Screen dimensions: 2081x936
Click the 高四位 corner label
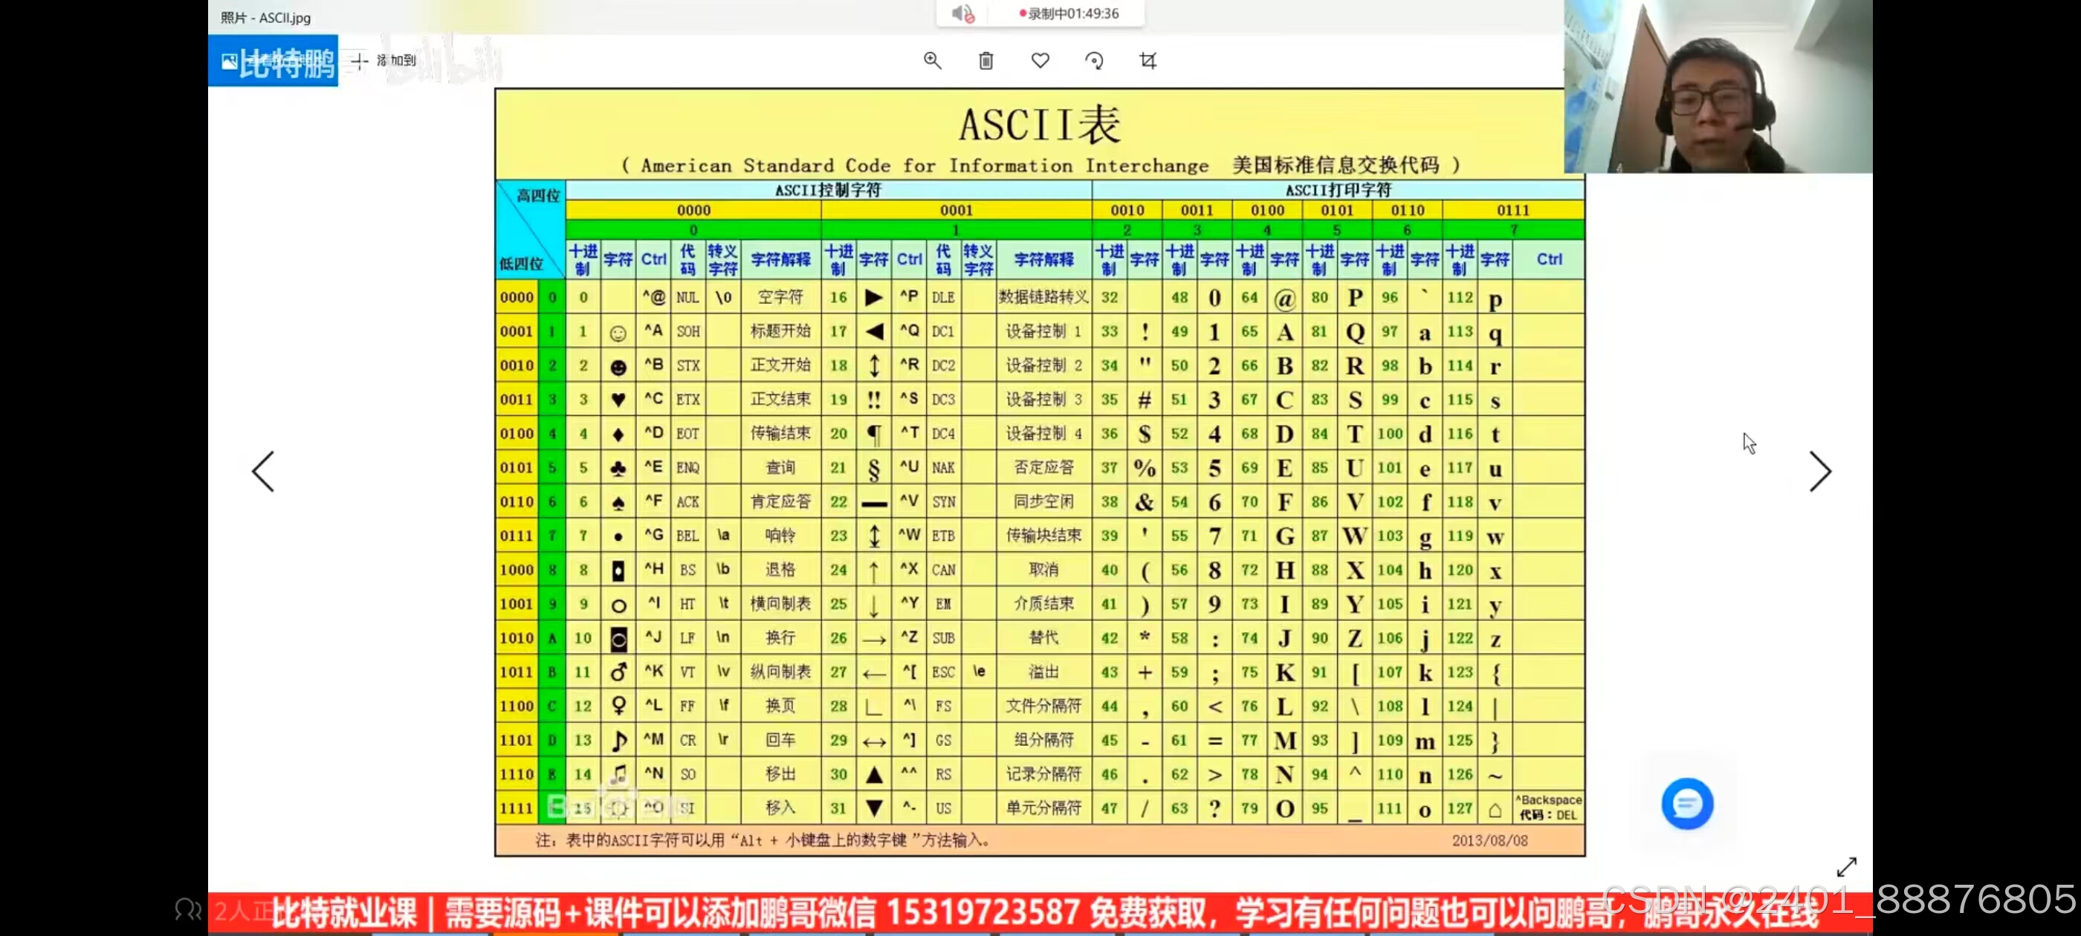click(x=538, y=195)
